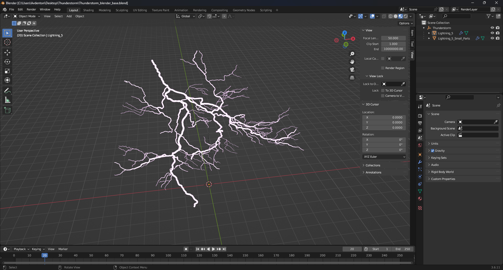Viewport: 503px width, 270px height.
Task: Open the Keying popover in timeline
Action: click(38, 249)
